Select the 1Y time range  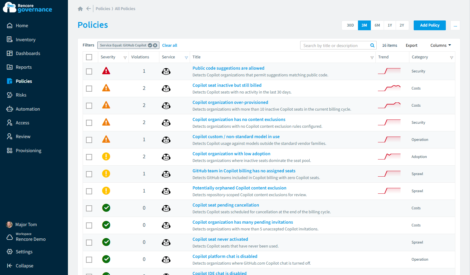tap(390, 25)
